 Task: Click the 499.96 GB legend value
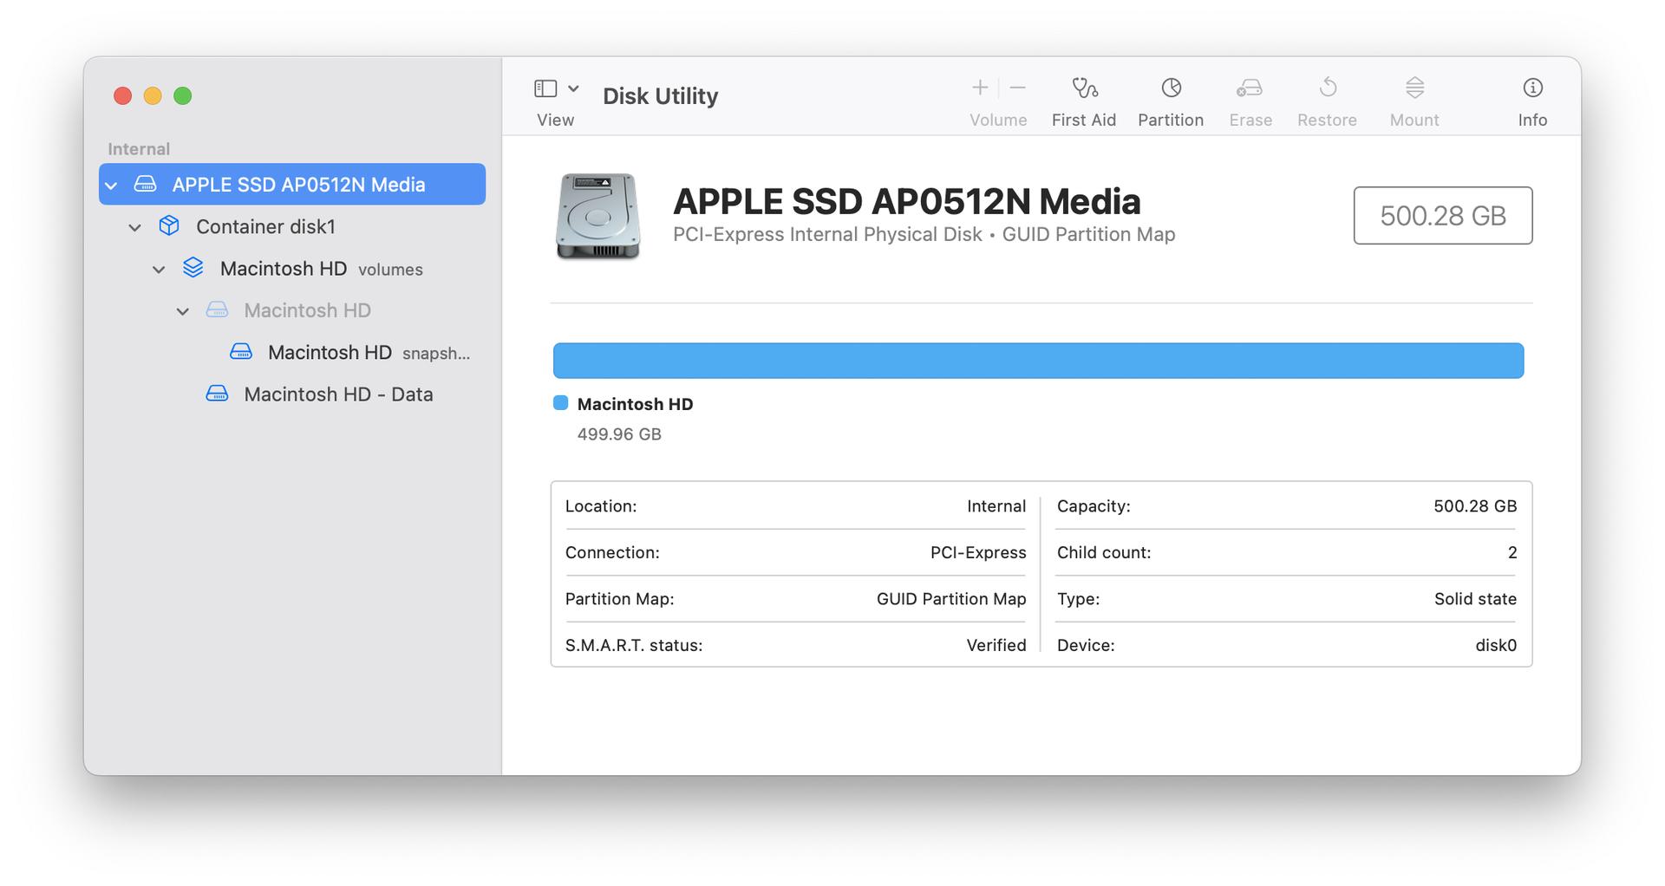point(619,433)
